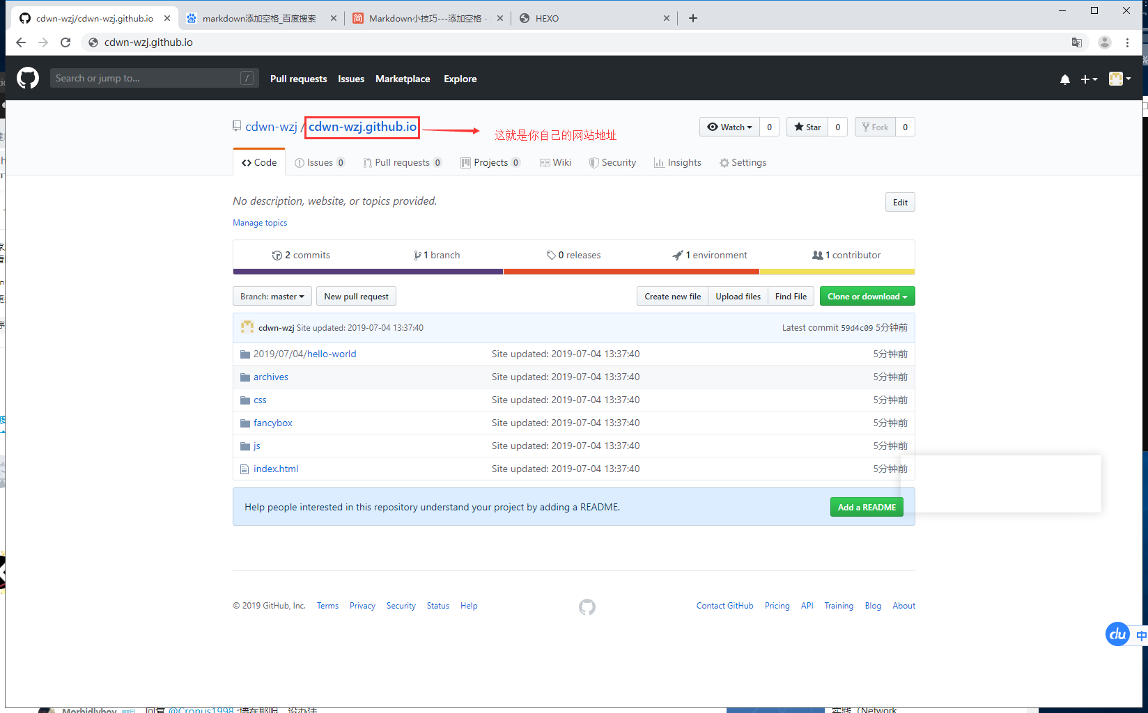
Task: Click the footer GitHub logo
Action: [x=587, y=607]
